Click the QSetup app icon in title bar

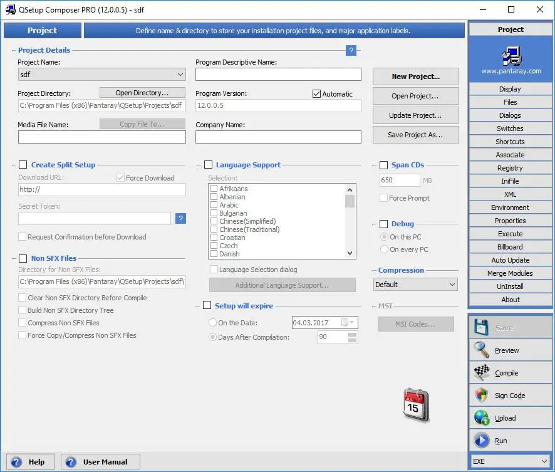tap(10, 9)
